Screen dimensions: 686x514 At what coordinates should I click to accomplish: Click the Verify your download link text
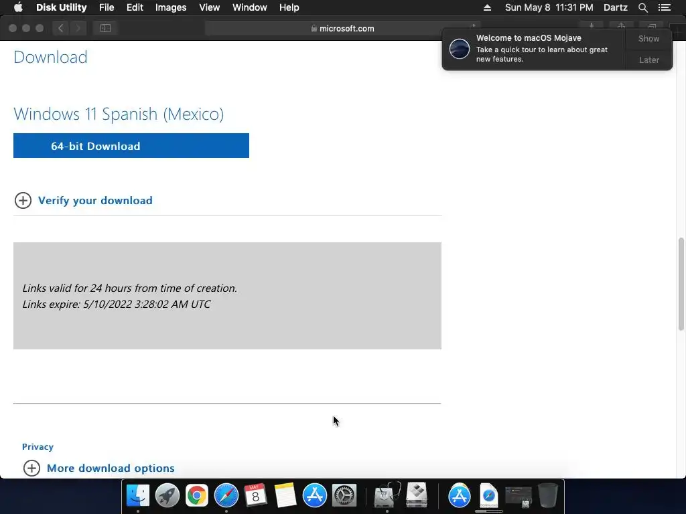coord(95,201)
